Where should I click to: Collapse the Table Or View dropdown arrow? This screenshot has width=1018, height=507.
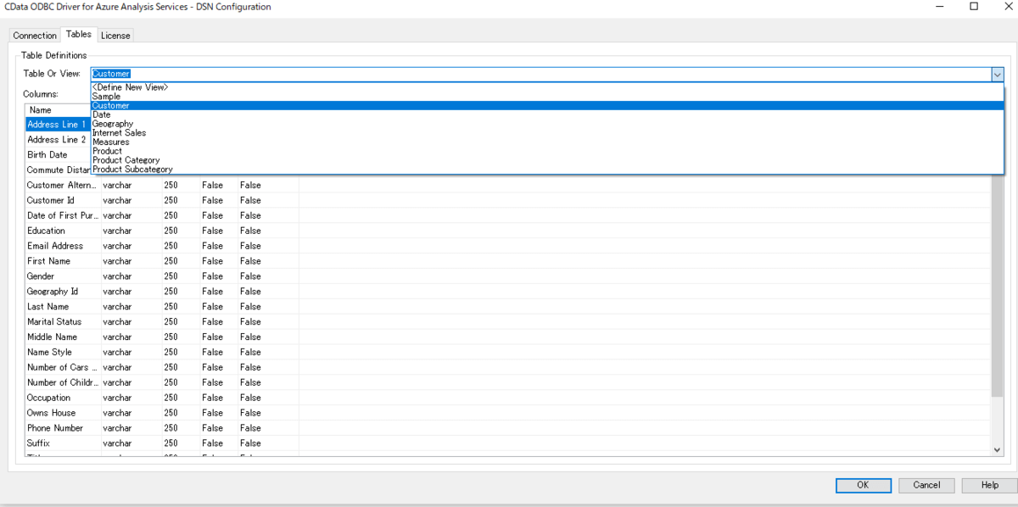coord(998,74)
